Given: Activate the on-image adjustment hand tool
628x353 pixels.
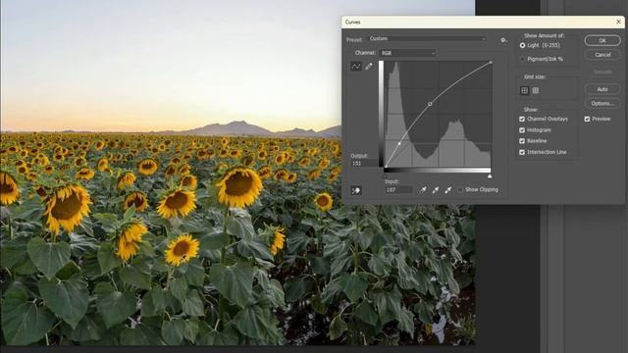Looking at the screenshot, I should [355, 191].
